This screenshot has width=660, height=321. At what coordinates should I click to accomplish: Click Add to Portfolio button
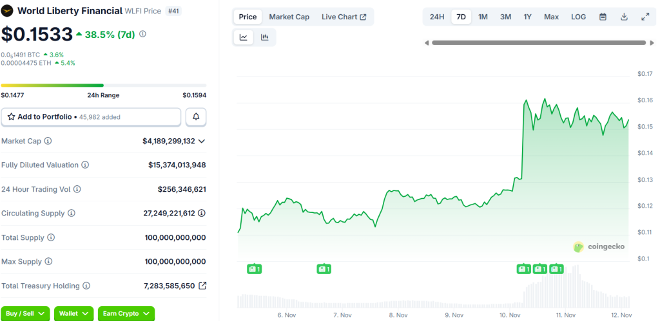coord(91,117)
